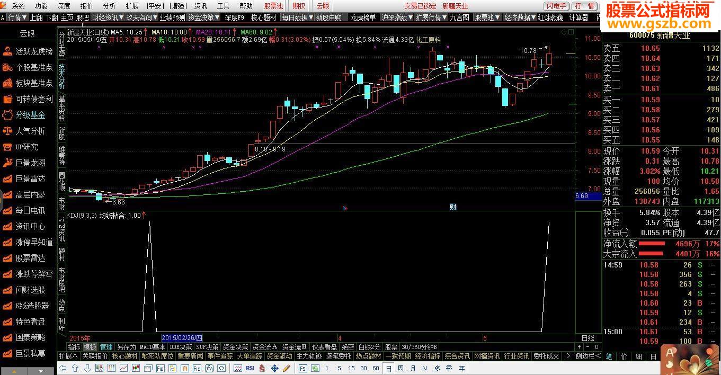This screenshot has width=721, height=375.
Task: Click the green refresh icon after F5
Action: pos(315,368)
